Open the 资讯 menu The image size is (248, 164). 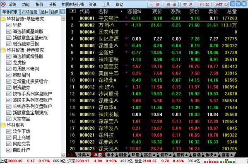(x=92, y=5)
